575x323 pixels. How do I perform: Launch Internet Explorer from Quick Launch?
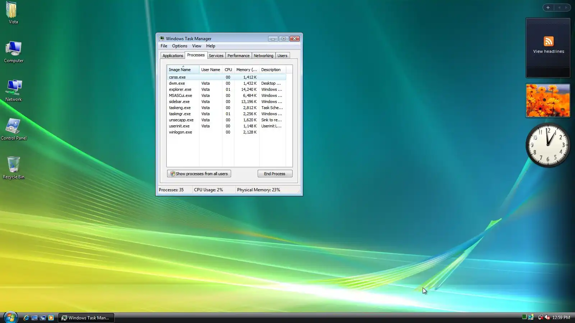pos(26,318)
